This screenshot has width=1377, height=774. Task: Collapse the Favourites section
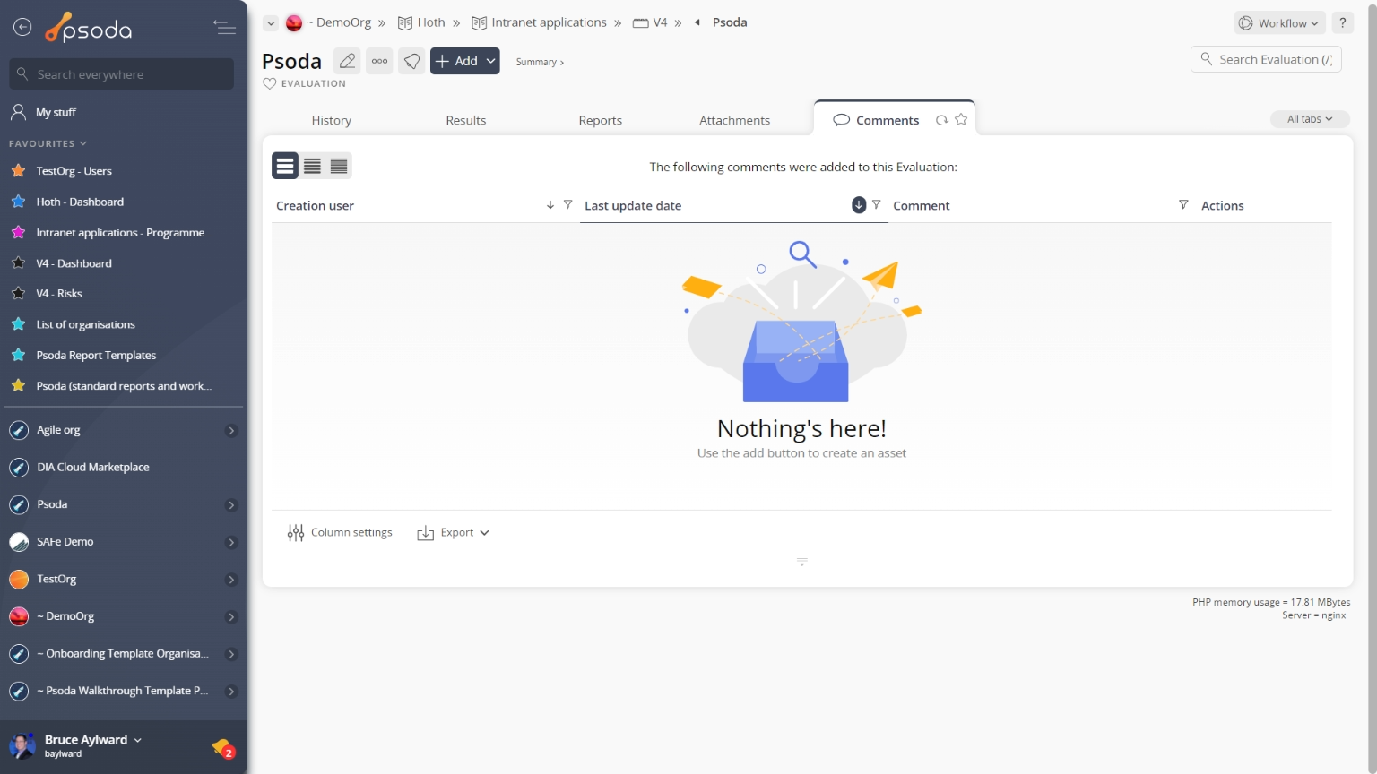pyautogui.click(x=48, y=143)
